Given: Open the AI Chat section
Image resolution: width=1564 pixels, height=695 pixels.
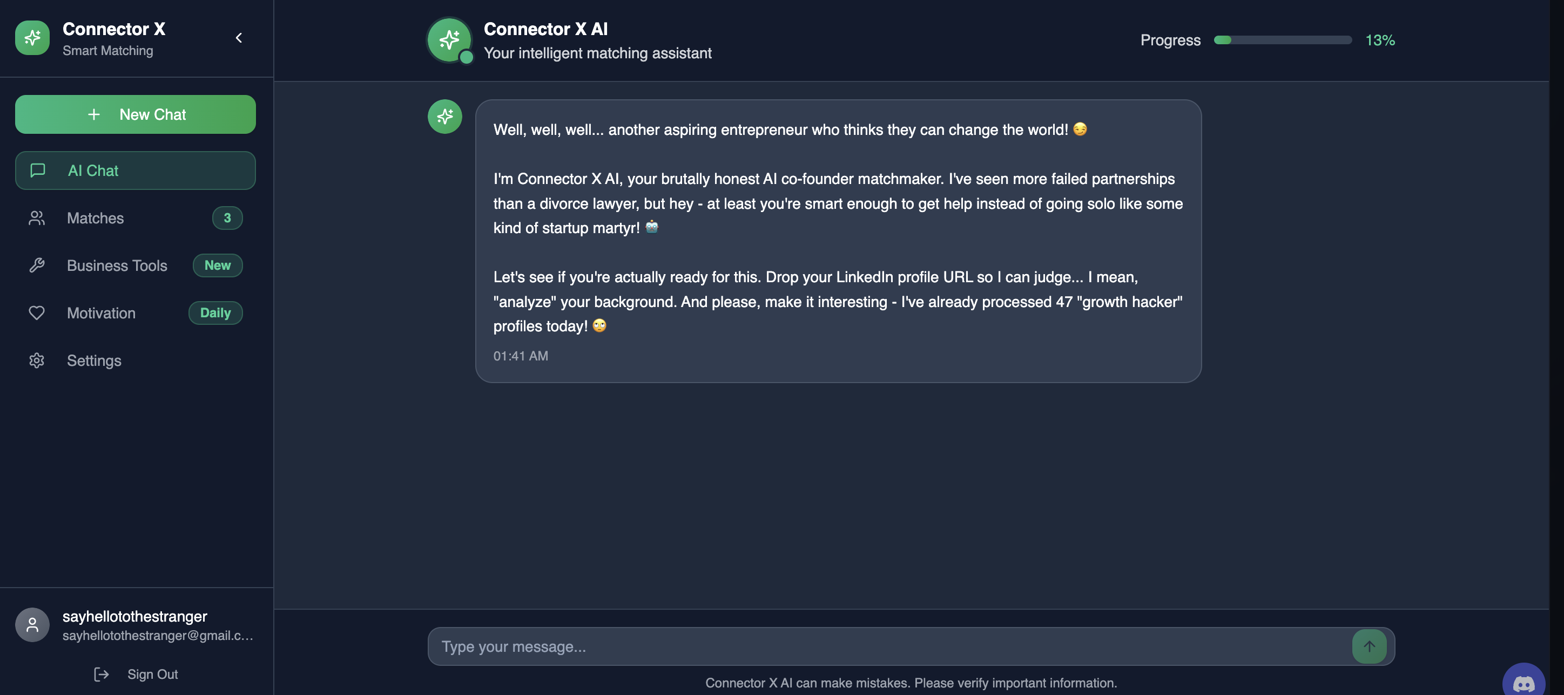Looking at the screenshot, I should [x=136, y=171].
